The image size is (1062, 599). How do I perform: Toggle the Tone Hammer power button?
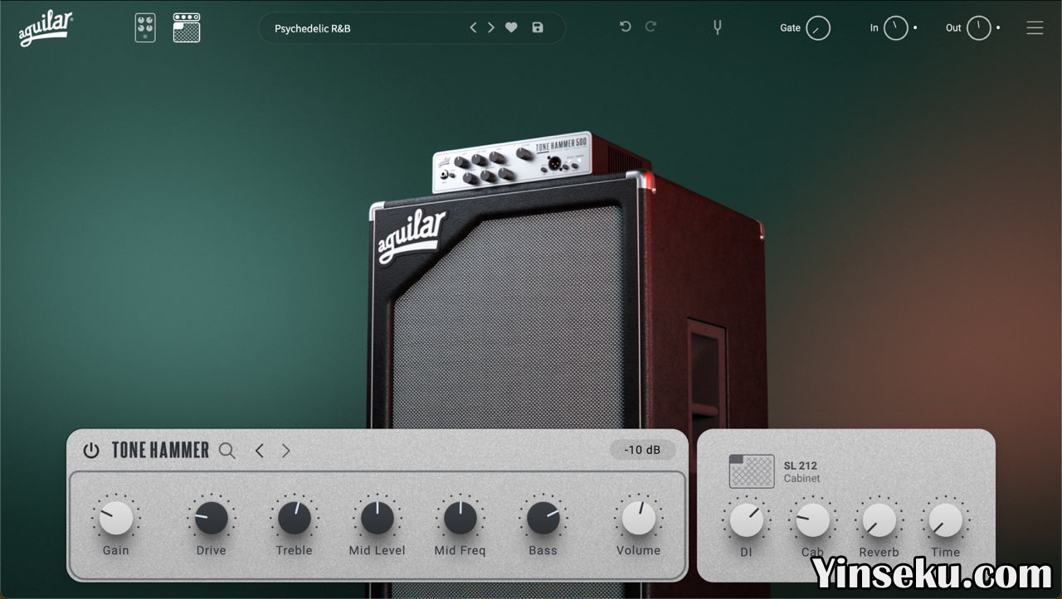click(x=91, y=451)
